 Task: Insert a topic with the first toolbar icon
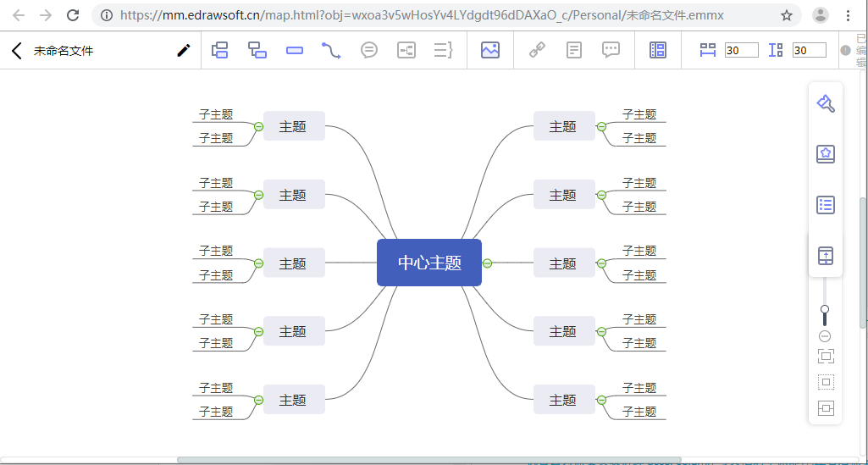[x=220, y=50]
